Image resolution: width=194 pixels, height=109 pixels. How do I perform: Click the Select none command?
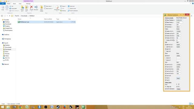point(72,8)
